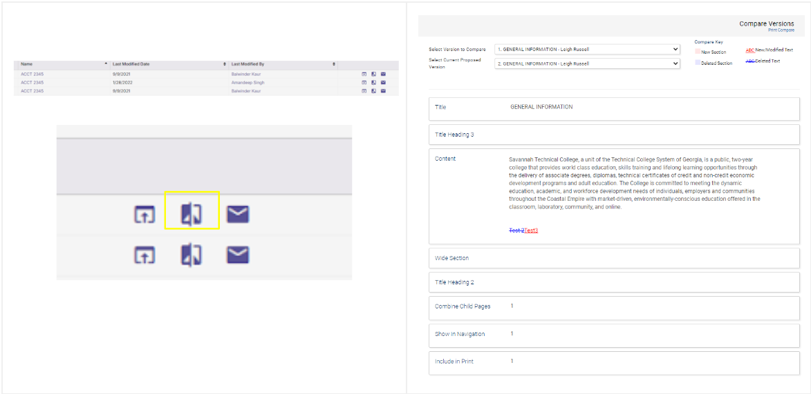Sort by Last Modified By column
This screenshot has height=394, width=811.
pyautogui.click(x=248, y=64)
